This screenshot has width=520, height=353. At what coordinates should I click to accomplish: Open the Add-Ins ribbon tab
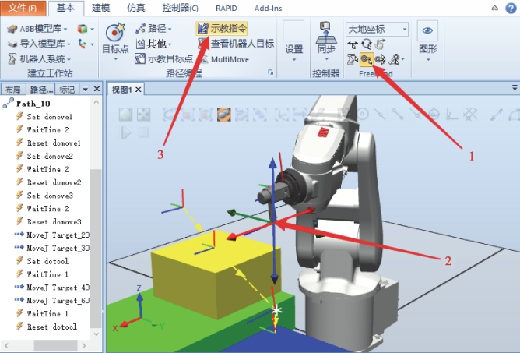(x=268, y=8)
